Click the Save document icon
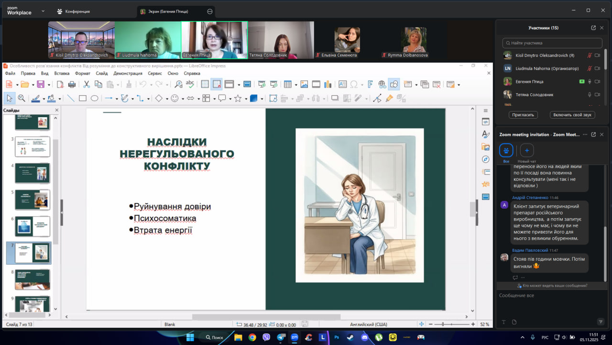 pos(40,84)
